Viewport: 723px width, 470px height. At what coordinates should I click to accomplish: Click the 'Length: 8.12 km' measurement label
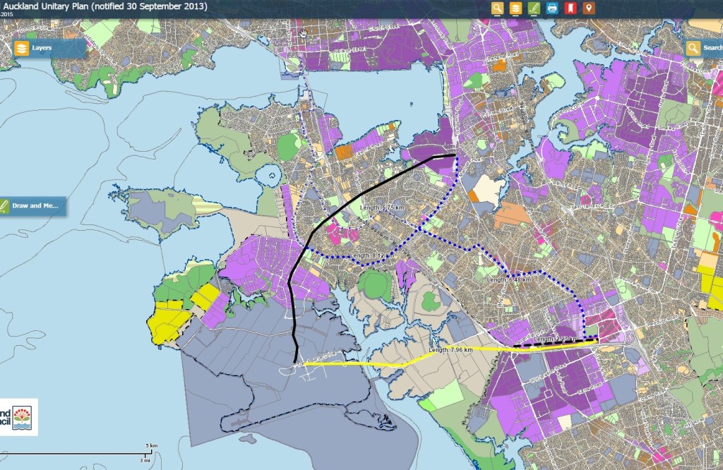click(x=372, y=255)
